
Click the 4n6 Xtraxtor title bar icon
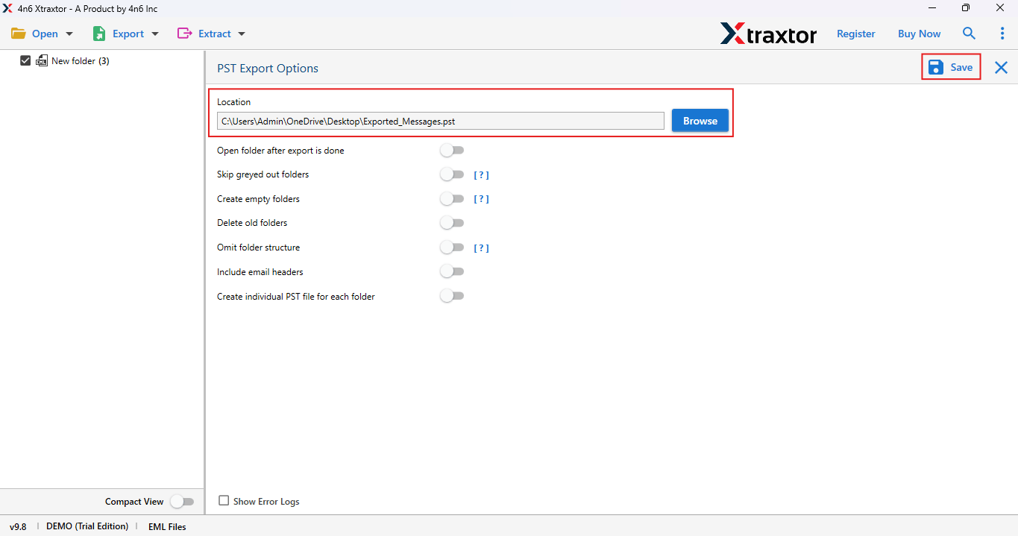point(7,8)
